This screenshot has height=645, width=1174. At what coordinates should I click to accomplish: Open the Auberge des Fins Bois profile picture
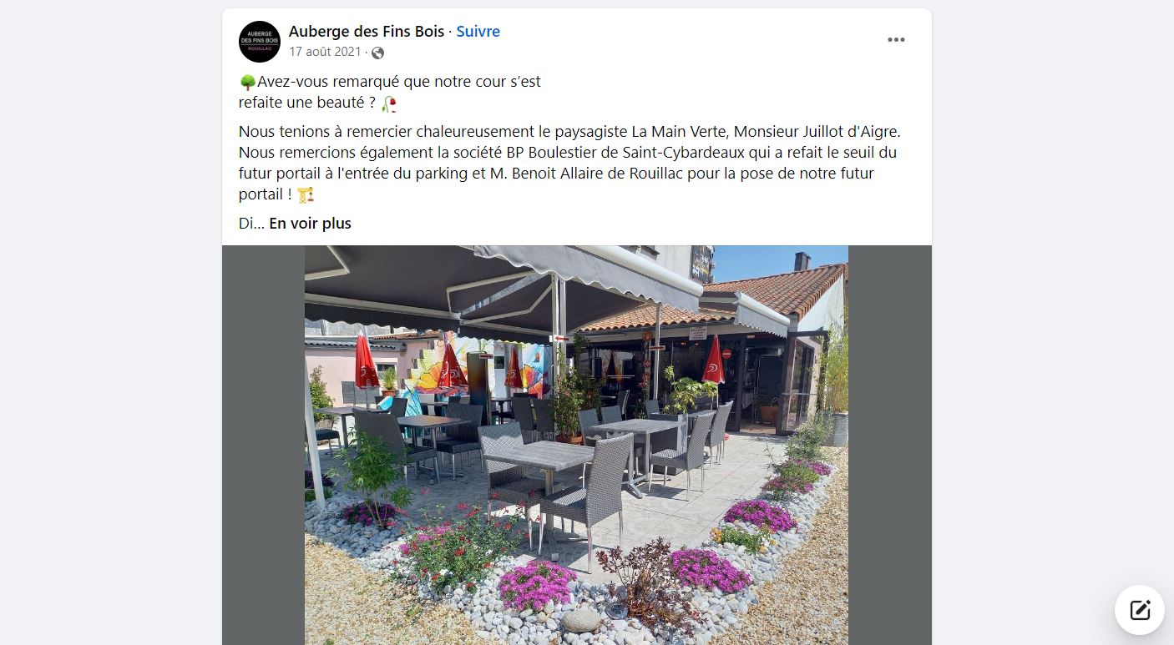pos(260,42)
